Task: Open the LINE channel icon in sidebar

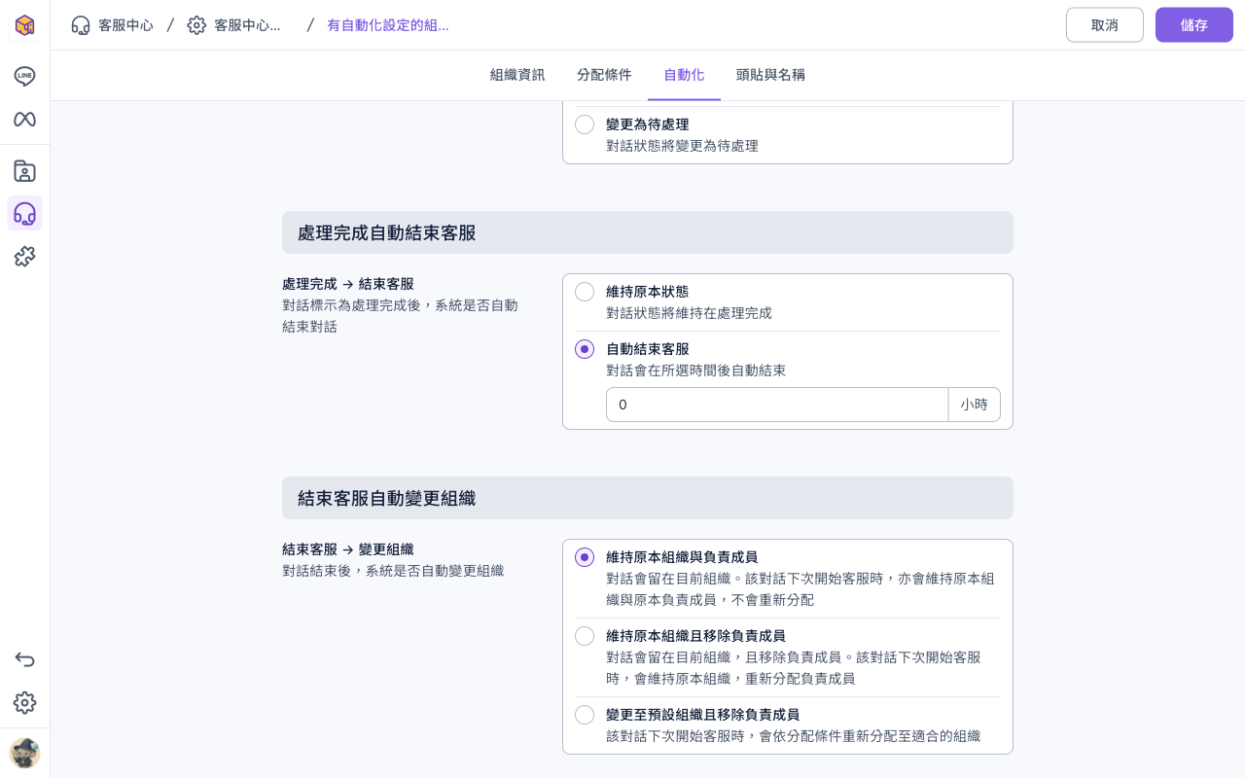Action: coord(24,76)
